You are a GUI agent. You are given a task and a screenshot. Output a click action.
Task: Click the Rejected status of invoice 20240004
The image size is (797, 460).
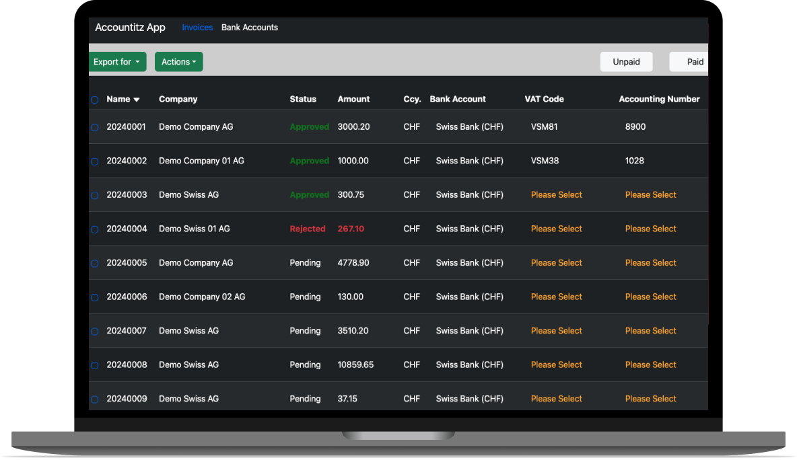pos(308,229)
